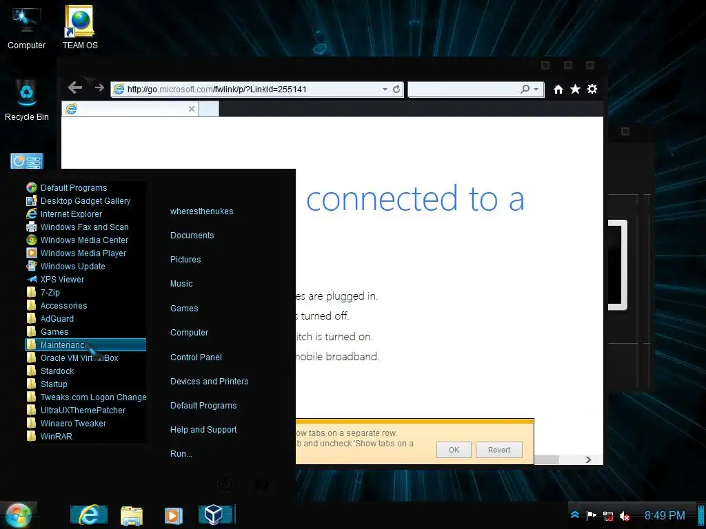
Task: Open the Computer desktop icon
Action: 27,28
